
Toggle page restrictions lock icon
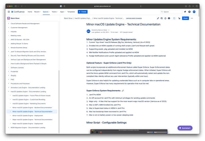coord(179,18)
